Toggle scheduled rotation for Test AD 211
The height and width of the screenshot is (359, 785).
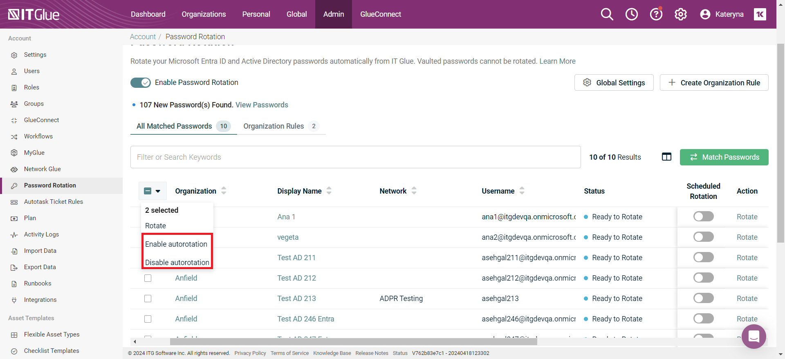pos(703,257)
